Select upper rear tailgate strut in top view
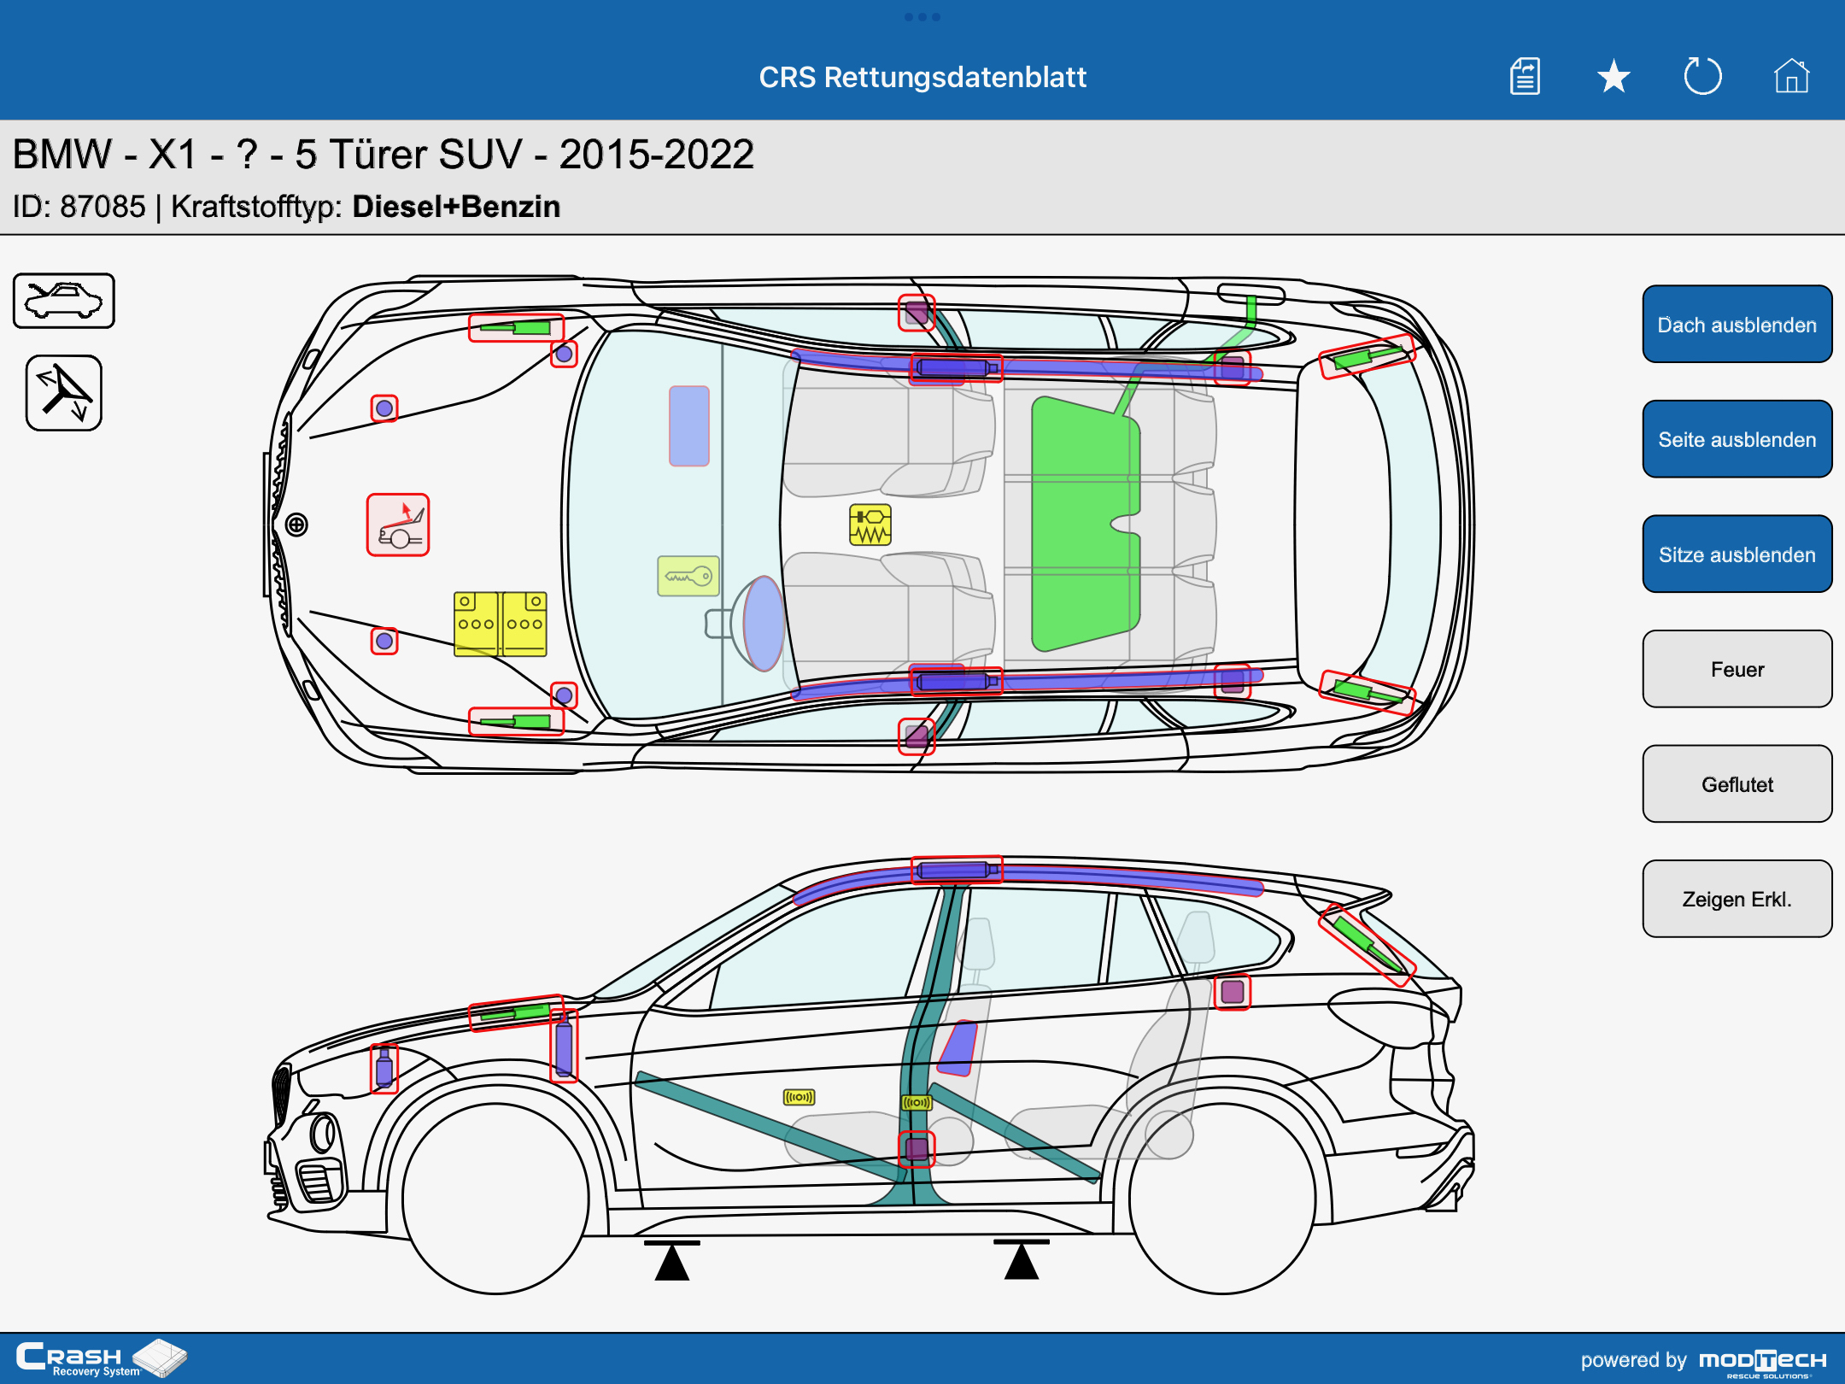 tap(1368, 356)
